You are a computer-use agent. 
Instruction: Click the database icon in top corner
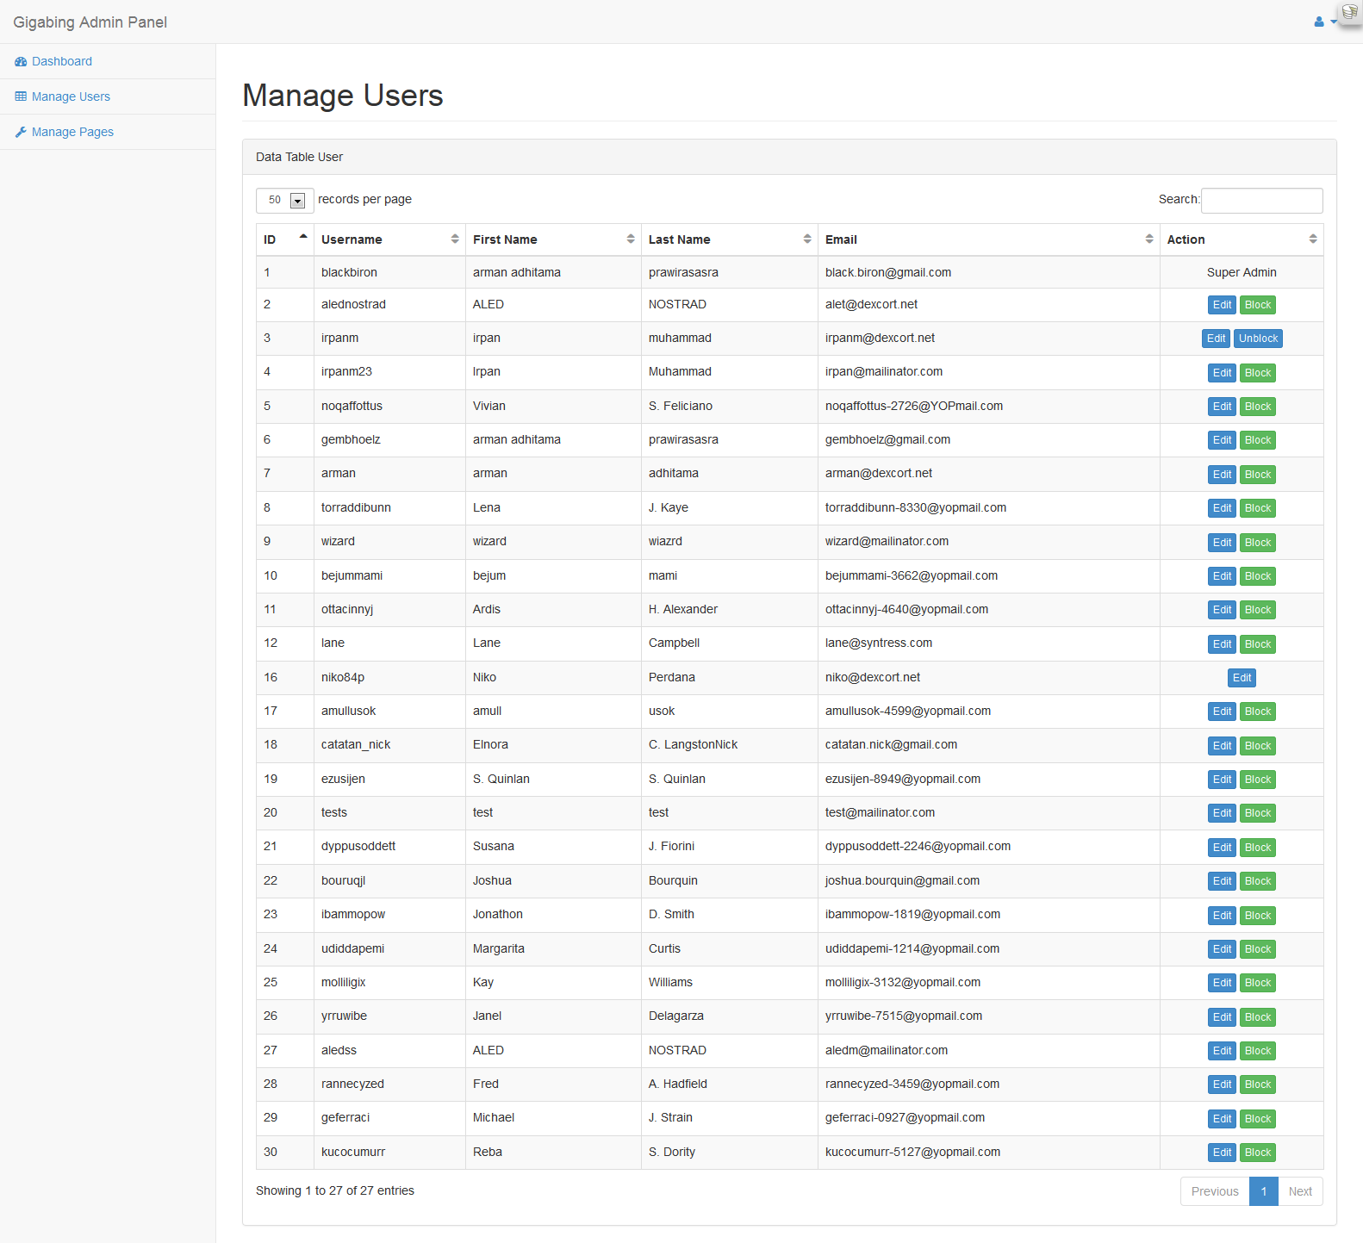[1349, 12]
